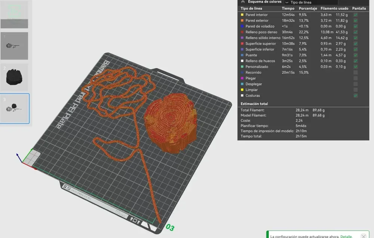This screenshot has width=374, height=238.
Task: Enable the Desplegar display checkbox
Action: click(355, 84)
